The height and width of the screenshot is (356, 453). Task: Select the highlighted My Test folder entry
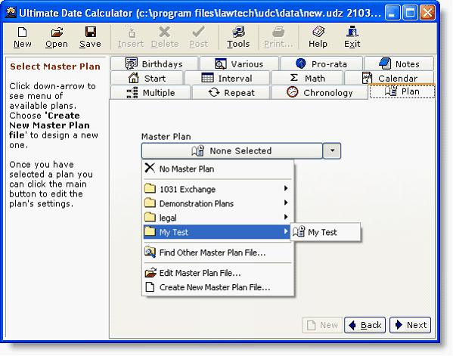[216, 232]
